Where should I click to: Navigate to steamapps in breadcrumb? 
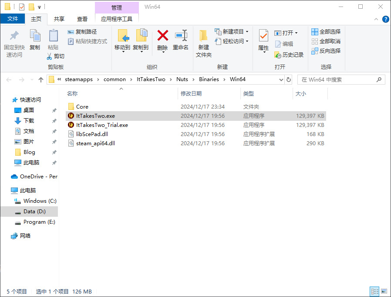click(78, 79)
